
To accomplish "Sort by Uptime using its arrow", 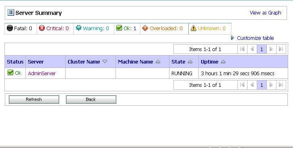I will coord(223,62).
